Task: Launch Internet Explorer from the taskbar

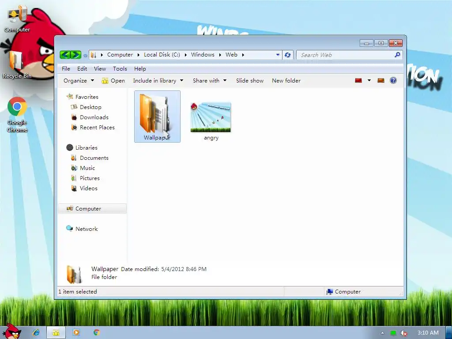Action: [36, 332]
